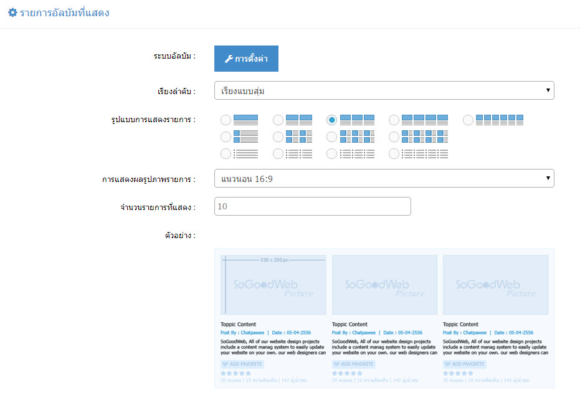Click Toppic Content title of second card
The image size is (580, 397).
tap(349, 325)
